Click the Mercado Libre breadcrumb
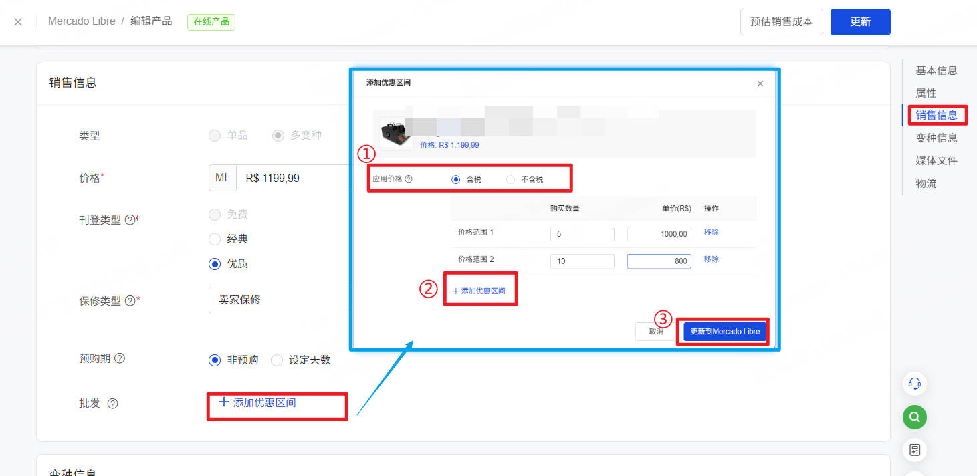This screenshot has width=977, height=476. tap(81, 21)
